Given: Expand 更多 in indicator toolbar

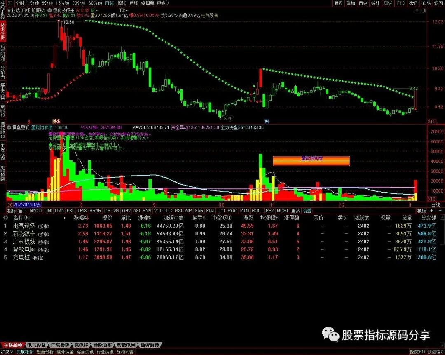Looking at the screenshot, I should [x=295, y=211].
